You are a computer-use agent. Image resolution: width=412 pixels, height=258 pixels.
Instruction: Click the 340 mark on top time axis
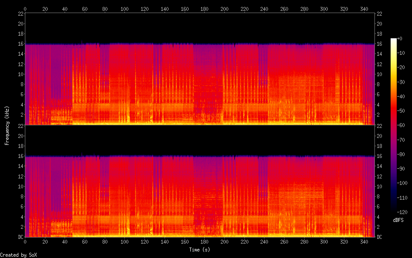pyautogui.click(x=364, y=9)
